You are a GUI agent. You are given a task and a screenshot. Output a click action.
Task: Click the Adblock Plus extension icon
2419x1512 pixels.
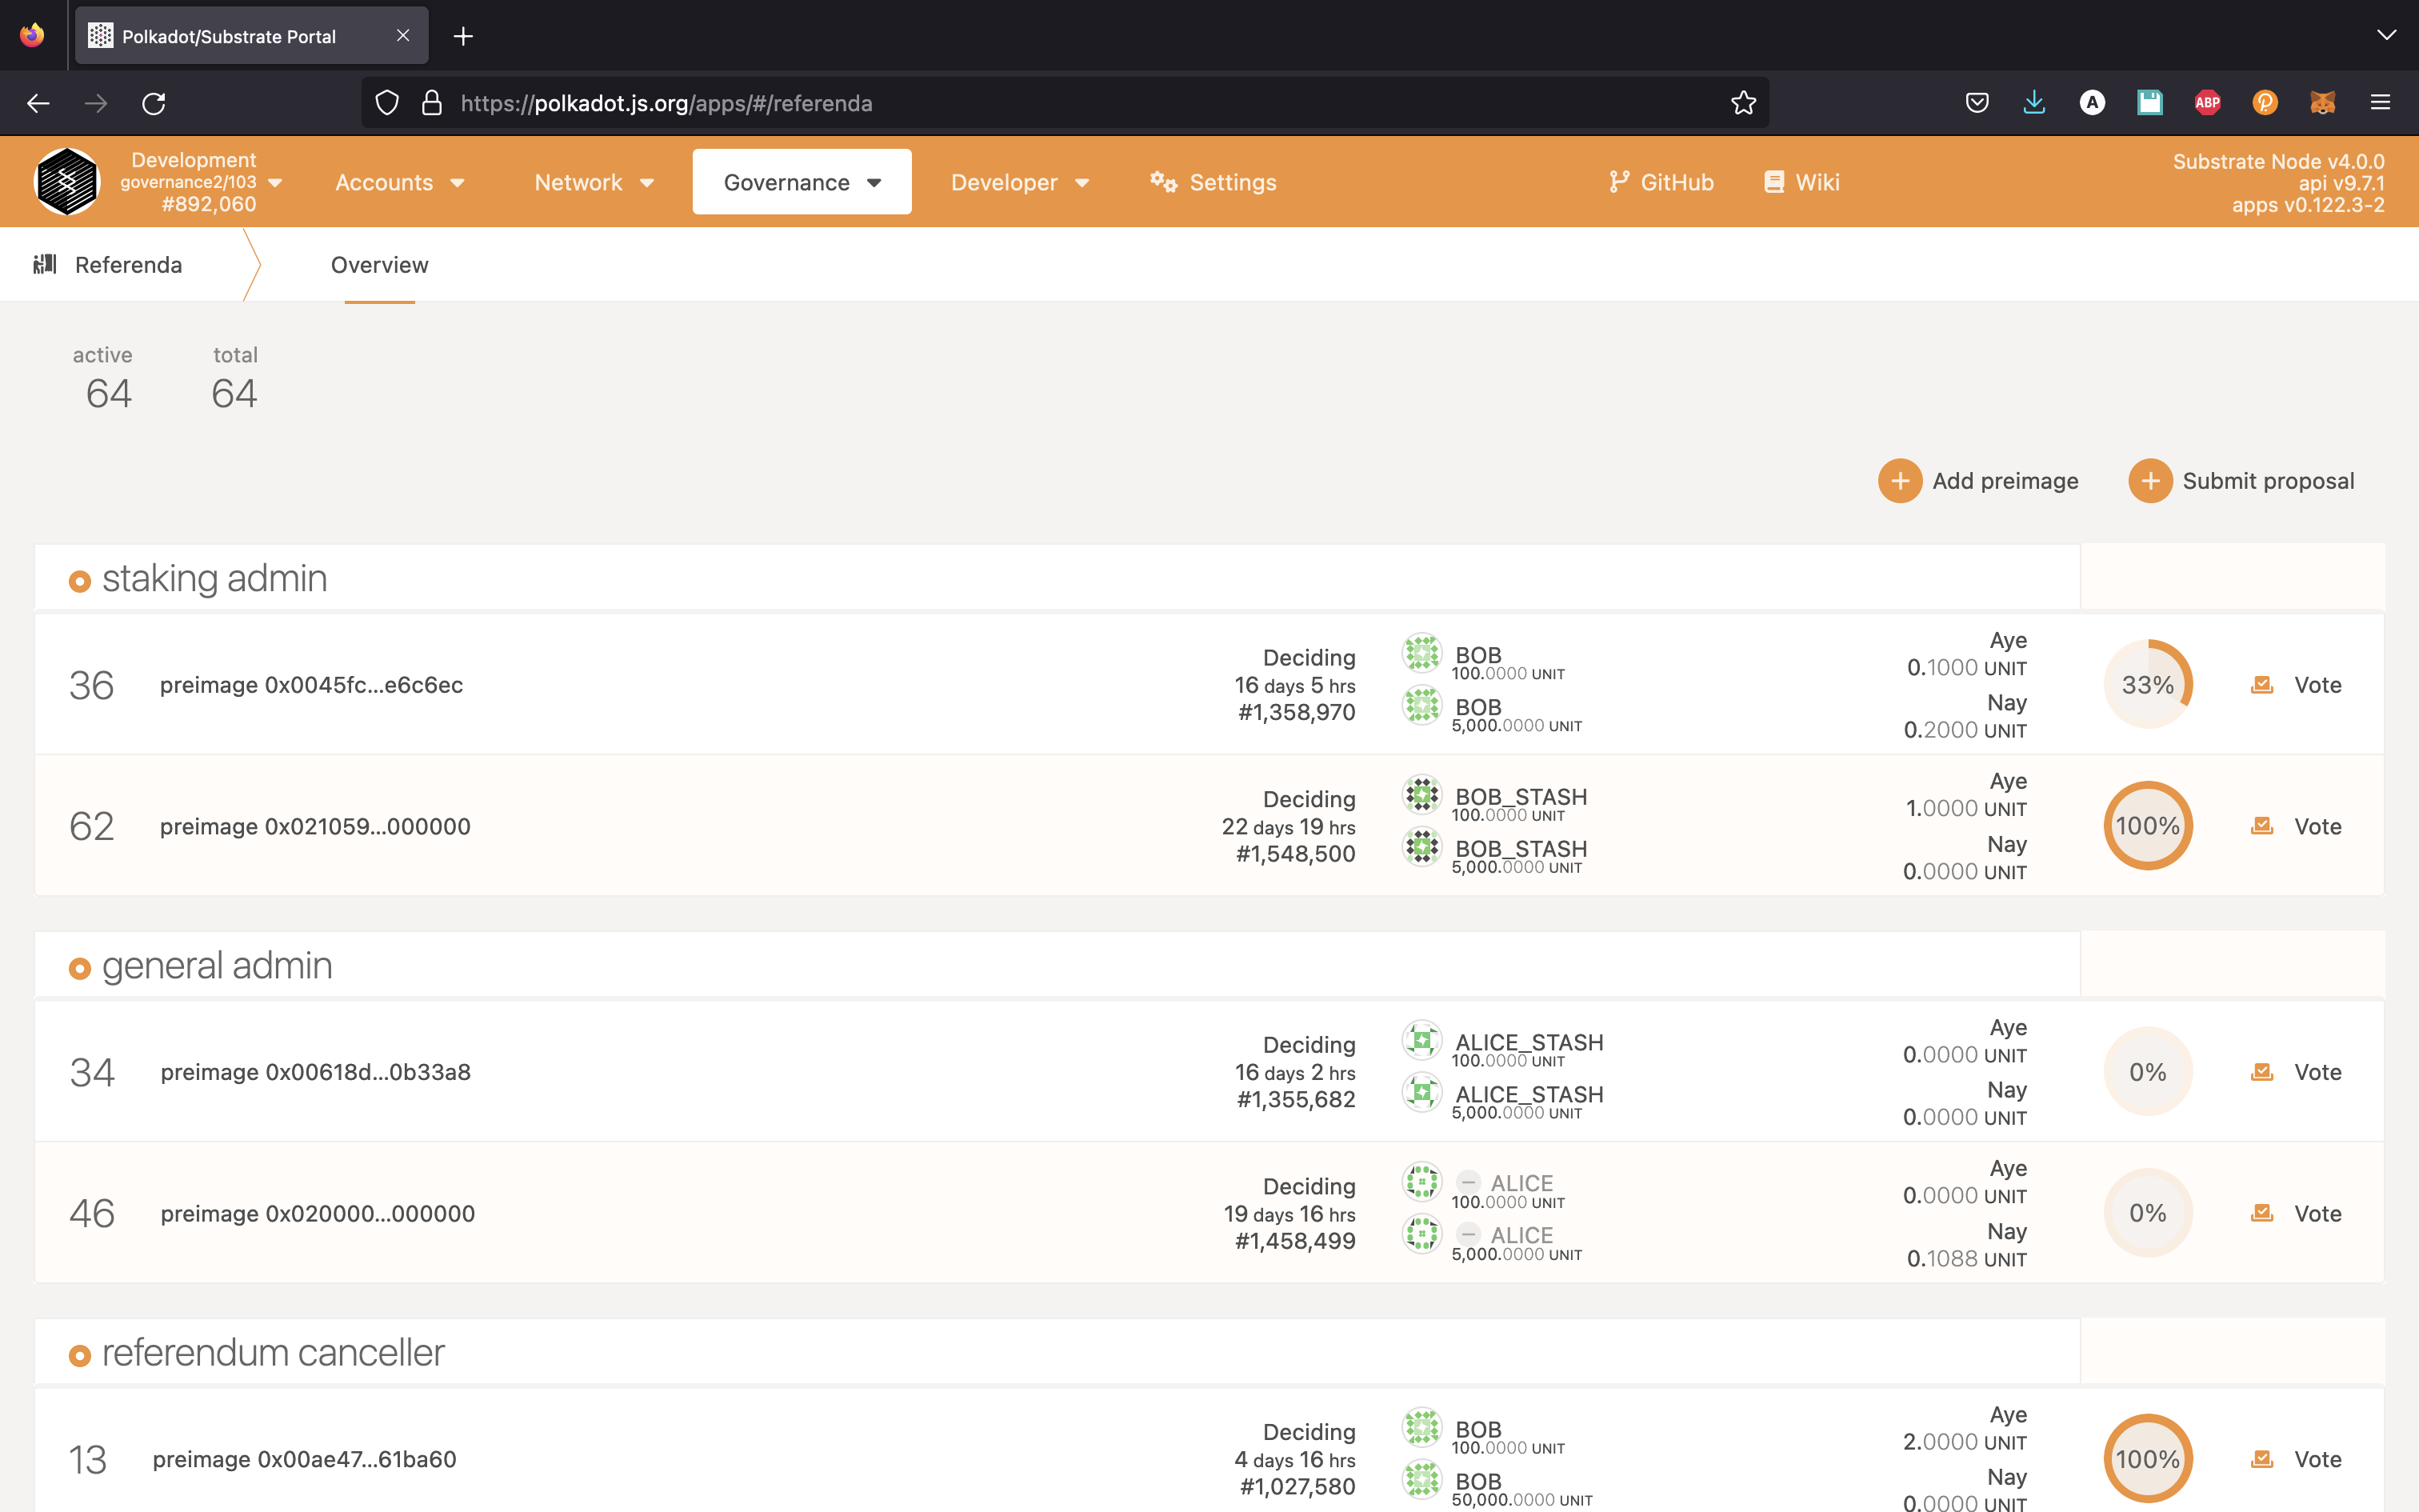point(2207,102)
